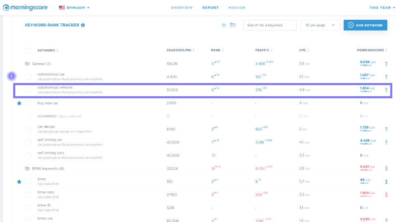
Task: Check the autonomous car keyword checkbox
Action: (x=28, y=76)
